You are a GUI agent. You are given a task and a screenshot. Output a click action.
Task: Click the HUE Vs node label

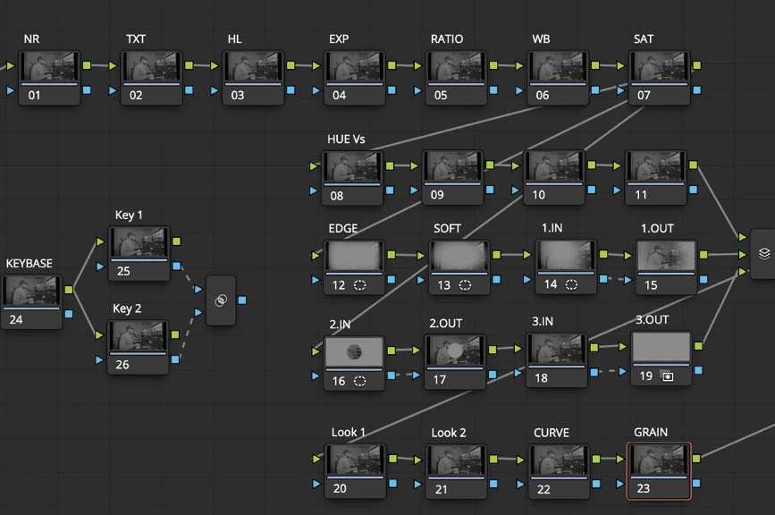coord(346,139)
